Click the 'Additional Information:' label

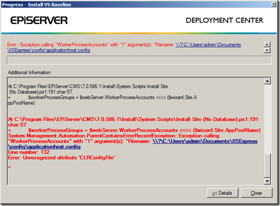tap(30, 73)
